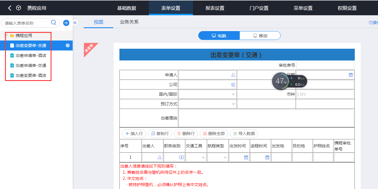Image resolution: width=378 pixels, height=189 pixels.
Task: Switch to 移动 mobile view toggle
Action: (x=260, y=36)
